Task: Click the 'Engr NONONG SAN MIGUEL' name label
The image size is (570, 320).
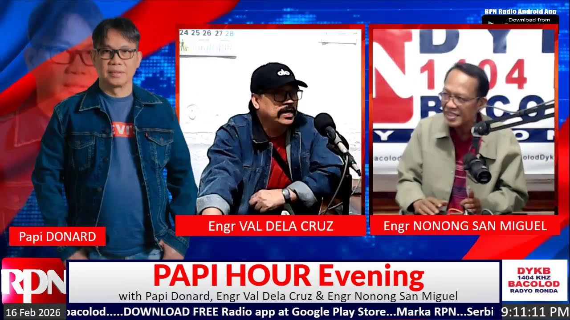Action: click(465, 226)
